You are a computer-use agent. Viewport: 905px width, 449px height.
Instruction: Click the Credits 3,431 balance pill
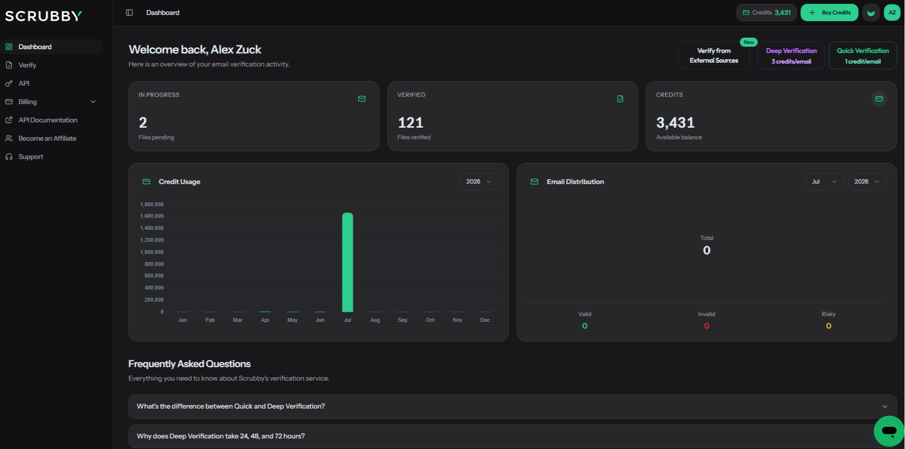pyautogui.click(x=767, y=13)
